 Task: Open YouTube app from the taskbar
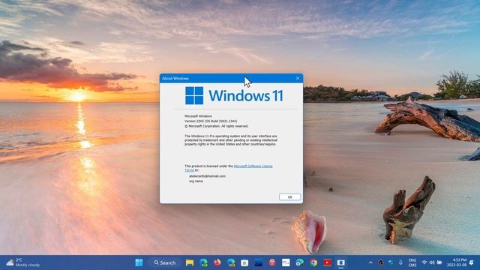(327, 262)
